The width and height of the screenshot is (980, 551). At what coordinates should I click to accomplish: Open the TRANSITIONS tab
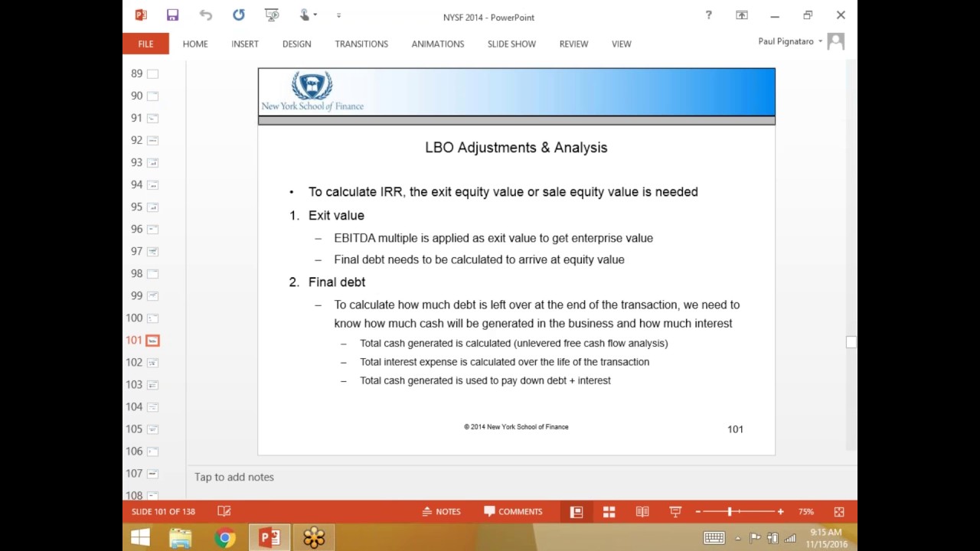(361, 44)
